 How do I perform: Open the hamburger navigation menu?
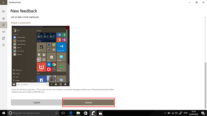[x=4, y=12]
